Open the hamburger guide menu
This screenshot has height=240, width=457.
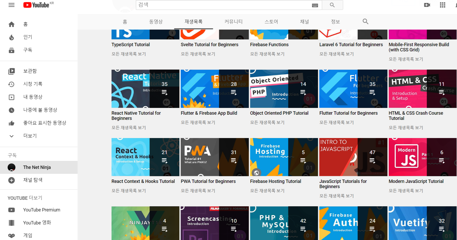tap(11, 5)
